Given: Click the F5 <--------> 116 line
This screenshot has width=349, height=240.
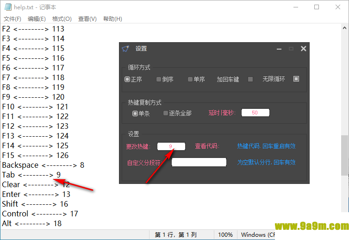Looking at the screenshot, I should tap(33, 58).
